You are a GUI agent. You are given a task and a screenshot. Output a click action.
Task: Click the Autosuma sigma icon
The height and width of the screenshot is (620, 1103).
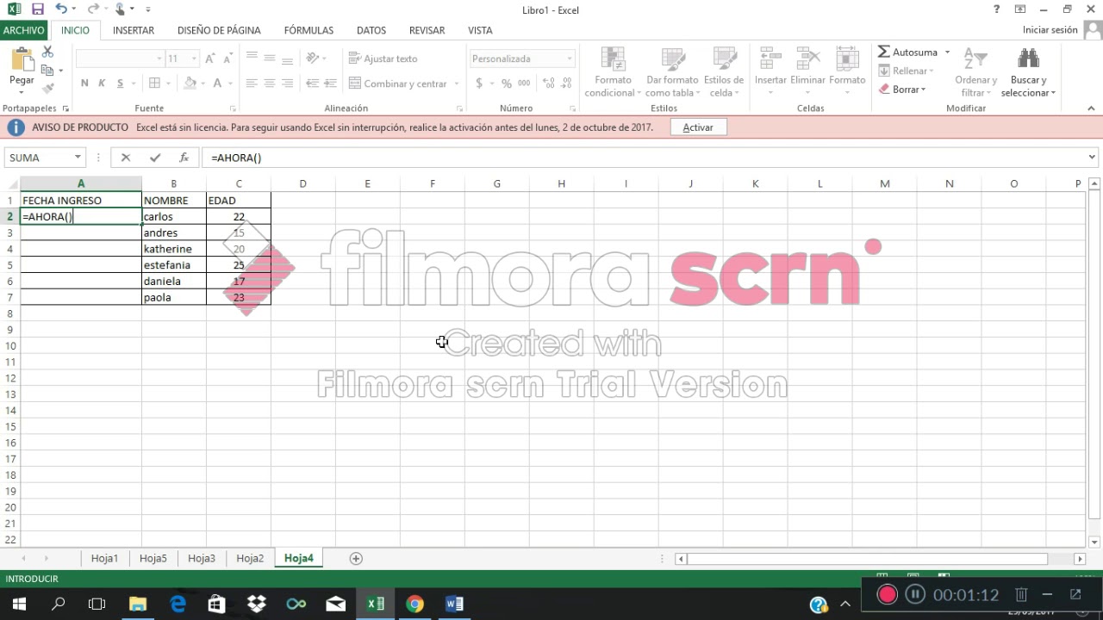point(884,53)
